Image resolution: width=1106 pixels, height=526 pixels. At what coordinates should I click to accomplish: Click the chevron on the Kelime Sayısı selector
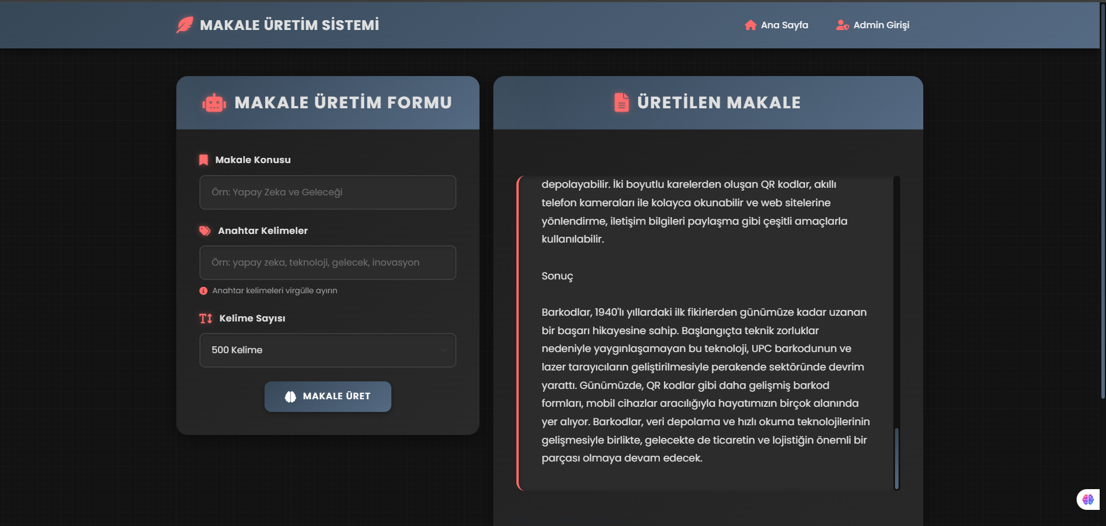pyautogui.click(x=443, y=350)
